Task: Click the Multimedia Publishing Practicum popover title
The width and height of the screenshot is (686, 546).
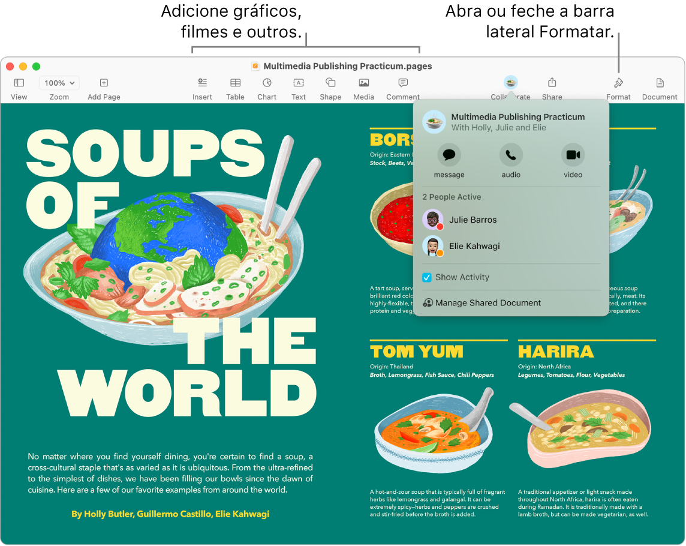Action: click(518, 117)
